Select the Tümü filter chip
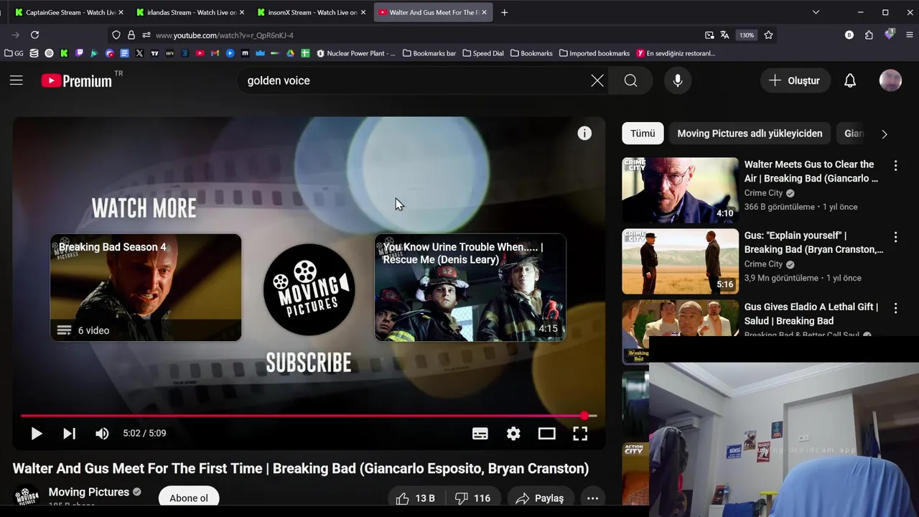The height and width of the screenshot is (517, 919). (x=643, y=134)
